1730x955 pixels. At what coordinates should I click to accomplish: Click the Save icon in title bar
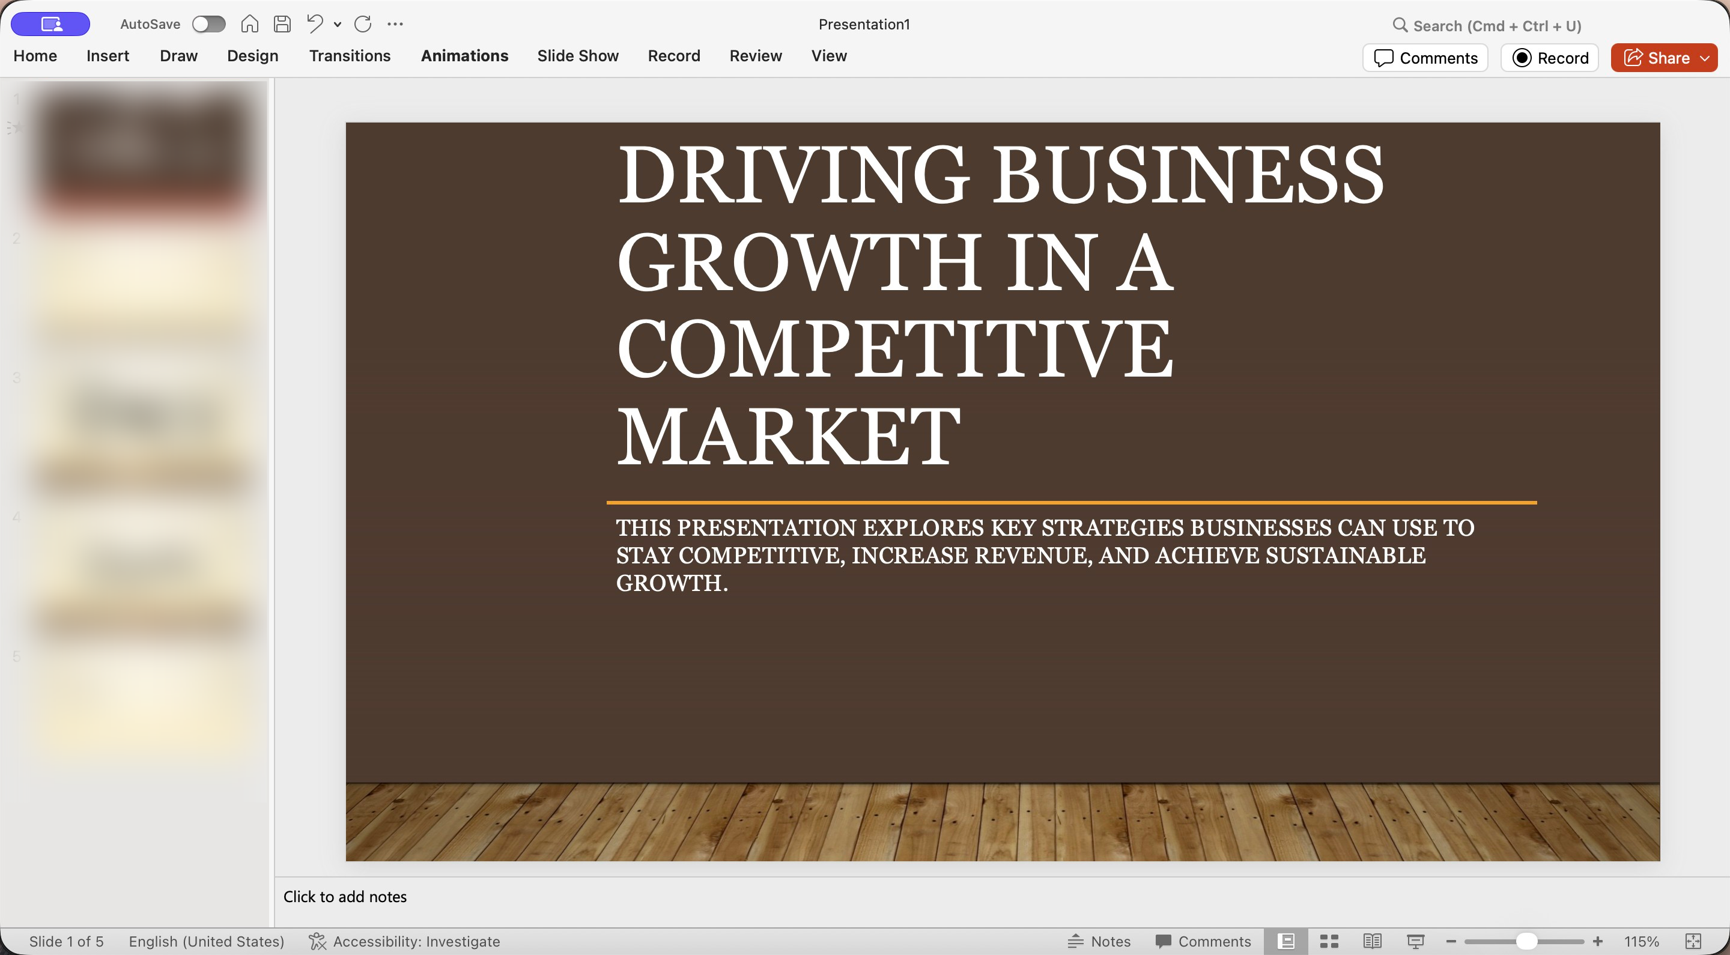click(283, 24)
